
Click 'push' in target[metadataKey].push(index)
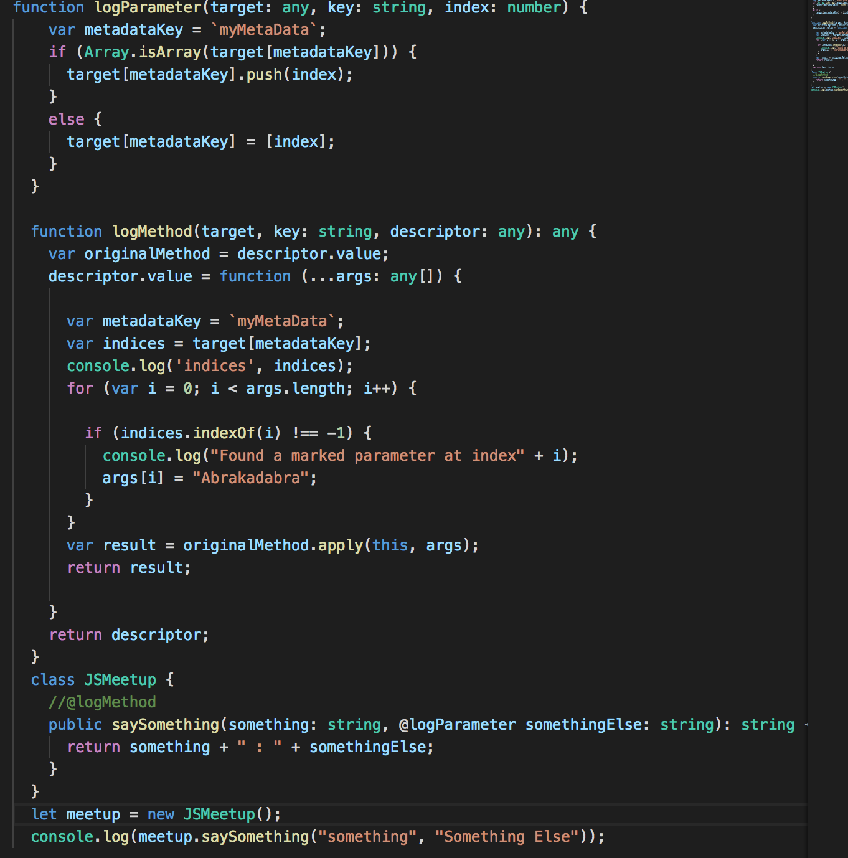click(x=264, y=75)
